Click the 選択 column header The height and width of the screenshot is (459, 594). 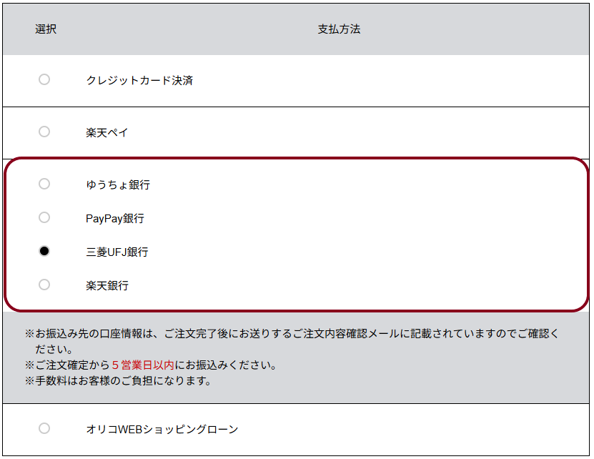[46, 29]
